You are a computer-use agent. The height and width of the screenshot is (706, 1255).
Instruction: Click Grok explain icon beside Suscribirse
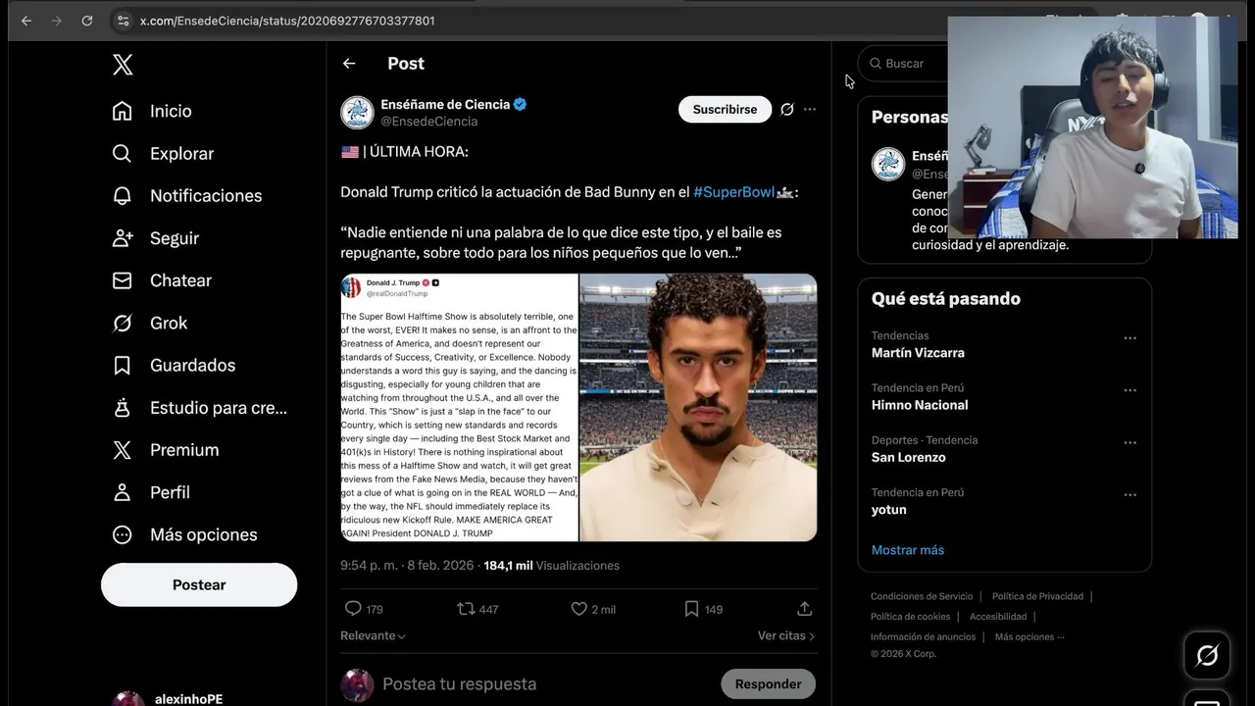786,109
